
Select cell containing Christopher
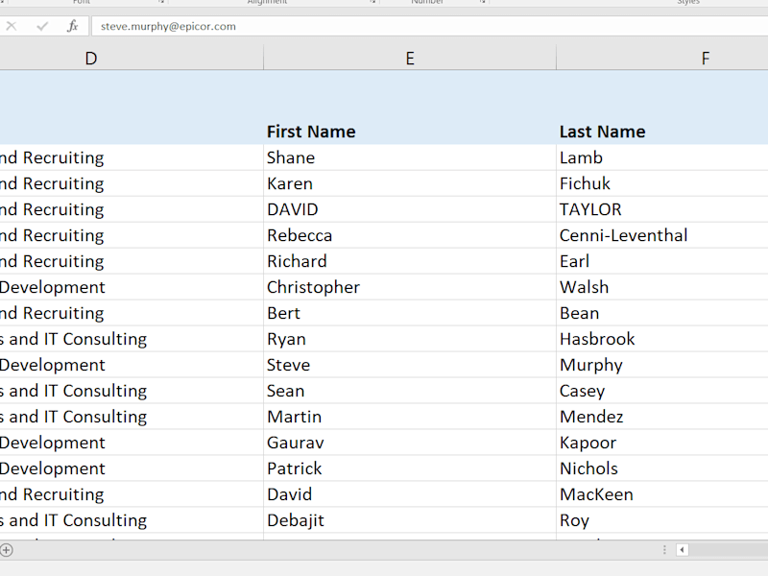(x=410, y=287)
